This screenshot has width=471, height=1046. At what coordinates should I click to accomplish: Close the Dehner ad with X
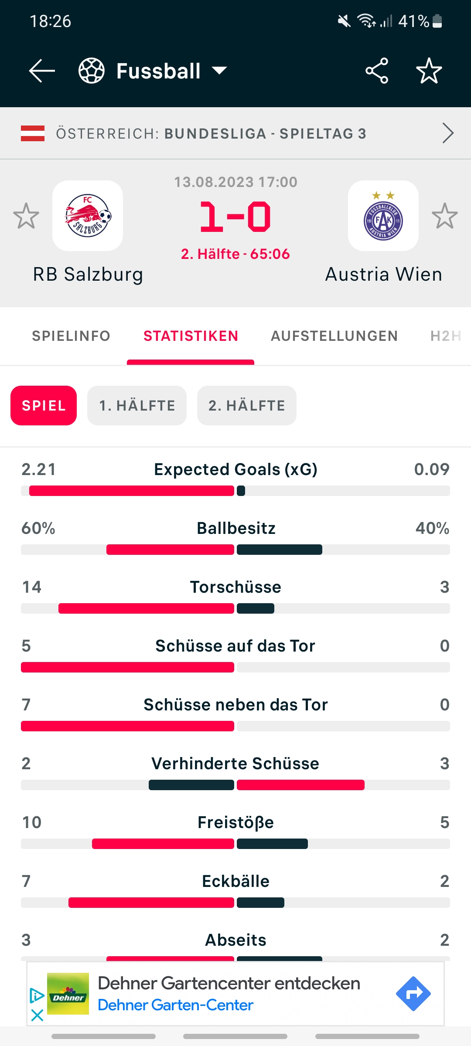pyautogui.click(x=38, y=1015)
